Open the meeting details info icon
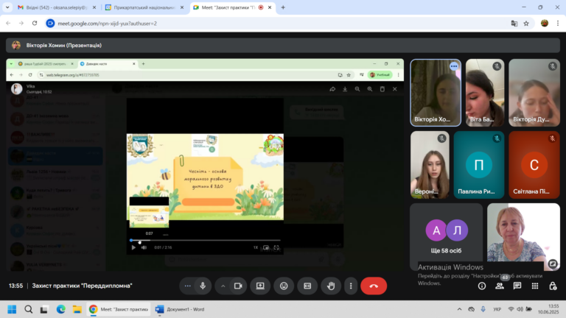 (482, 286)
